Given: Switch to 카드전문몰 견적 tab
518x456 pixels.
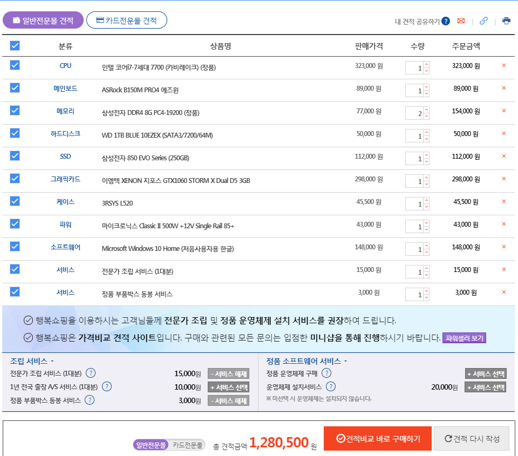Looking at the screenshot, I should [x=127, y=21].
